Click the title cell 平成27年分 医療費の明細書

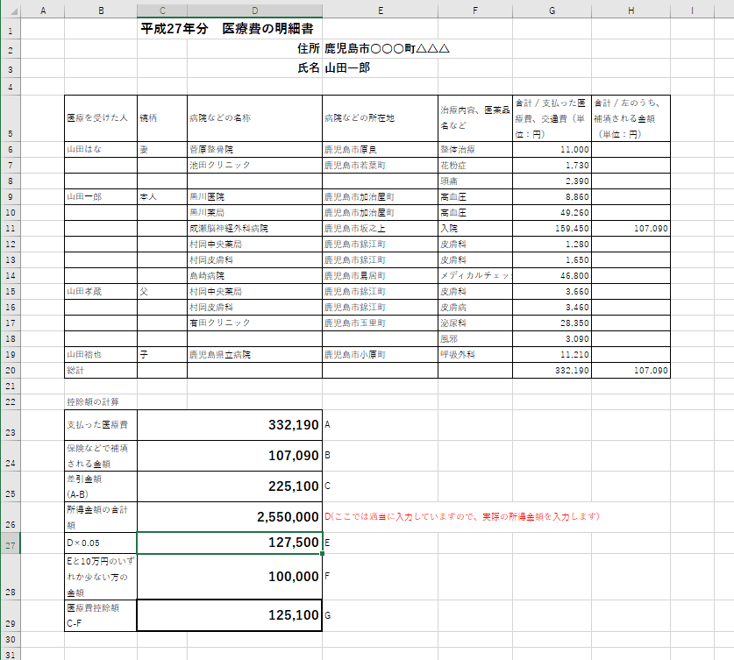[226, 29]
